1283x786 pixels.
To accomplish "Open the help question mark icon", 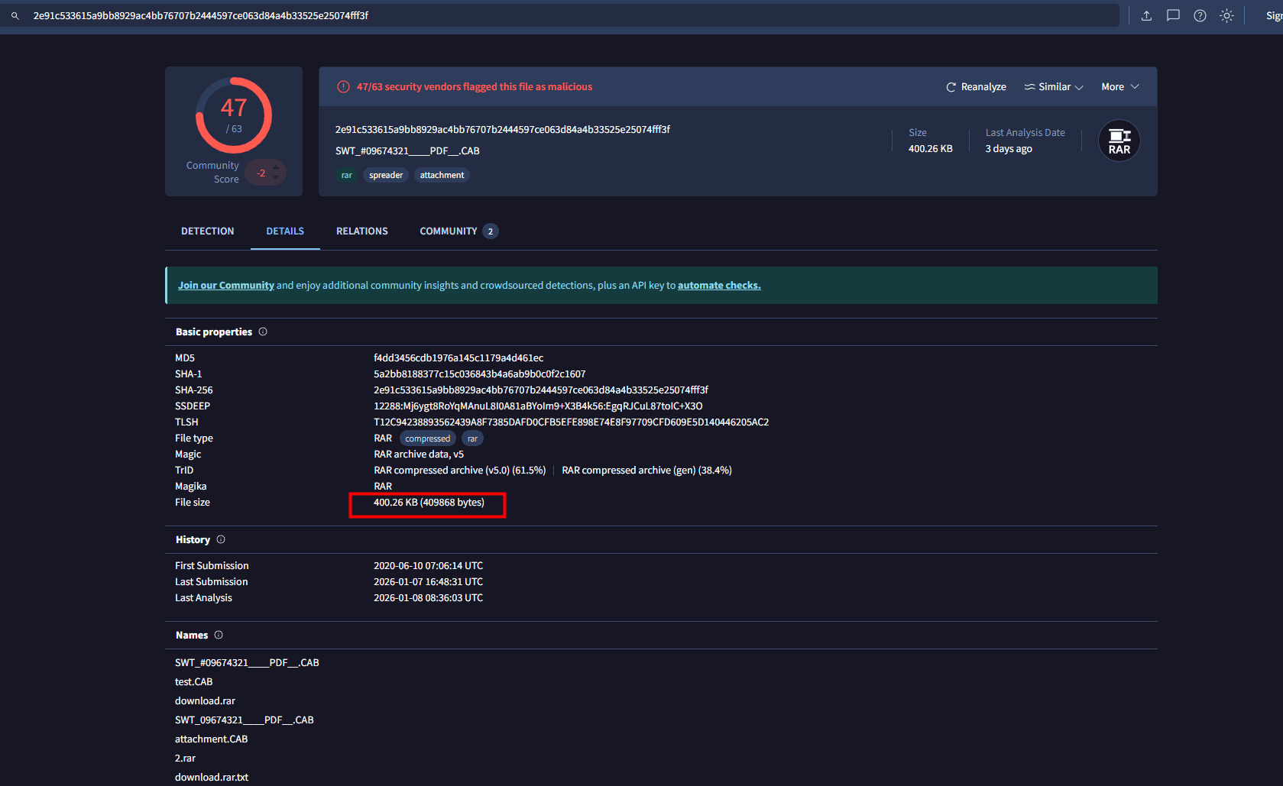I will [1200, 16].
